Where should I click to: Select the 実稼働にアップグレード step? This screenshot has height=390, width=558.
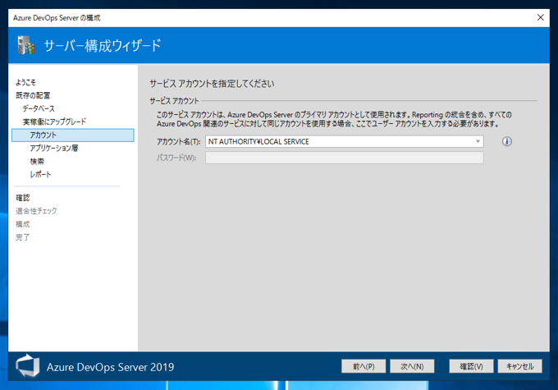point(54,122)
